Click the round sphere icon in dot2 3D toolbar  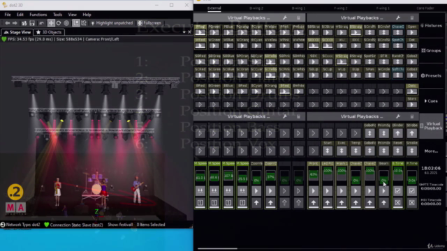coord(66,23)
